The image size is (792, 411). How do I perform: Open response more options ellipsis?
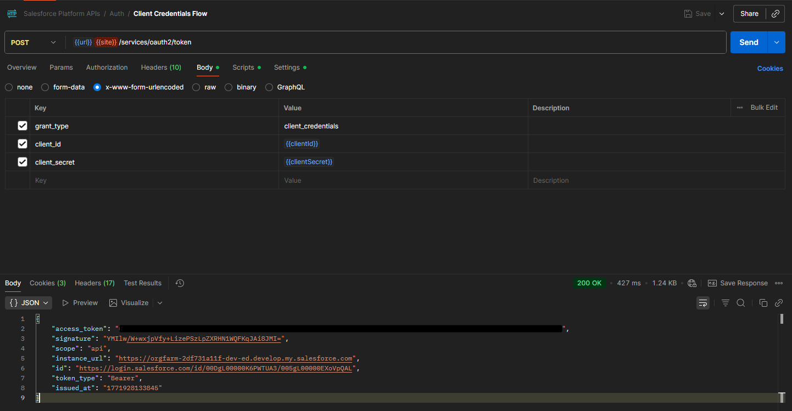coord(779,283)
